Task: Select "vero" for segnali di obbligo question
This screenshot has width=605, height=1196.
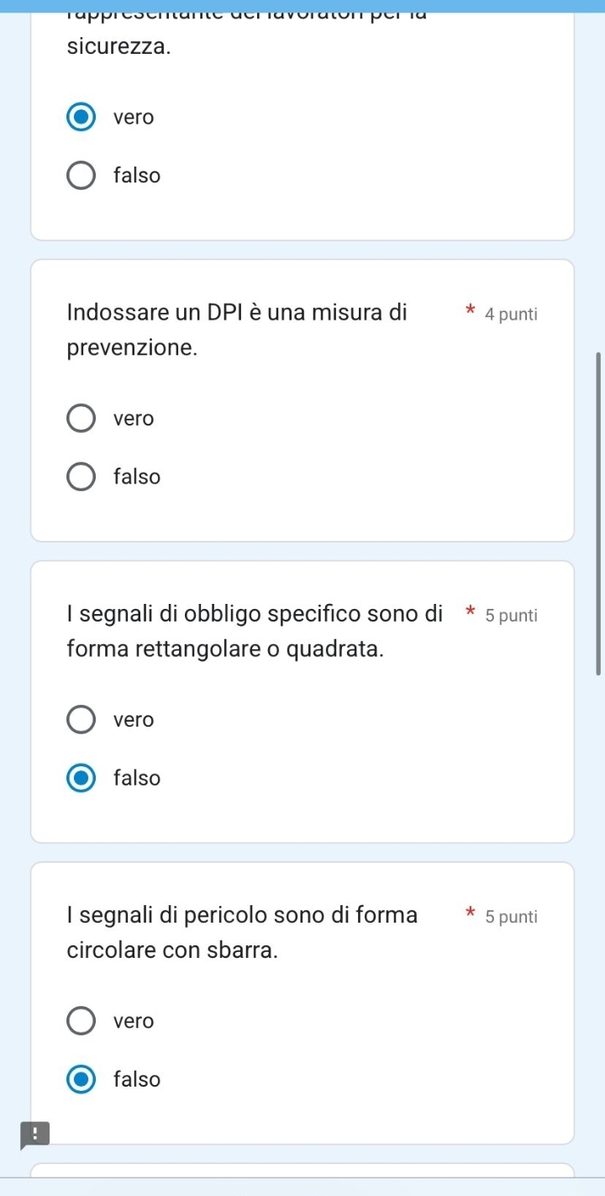Action: pyautogui.click(x=82, y=720)
